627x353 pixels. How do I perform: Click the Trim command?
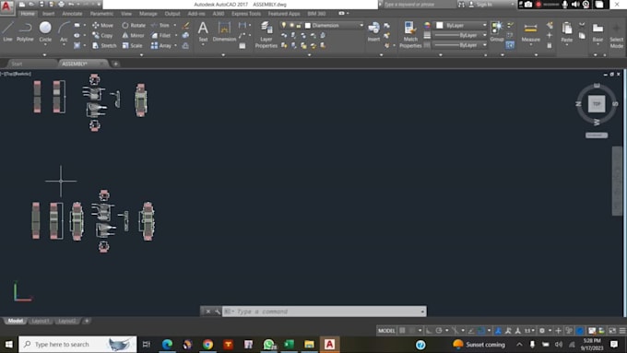[x=160, y=25]
